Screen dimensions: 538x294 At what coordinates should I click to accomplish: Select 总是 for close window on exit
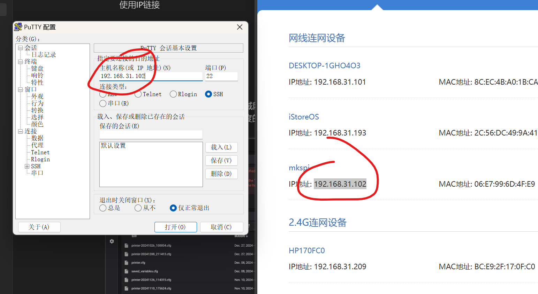click(x=103, y=208)
